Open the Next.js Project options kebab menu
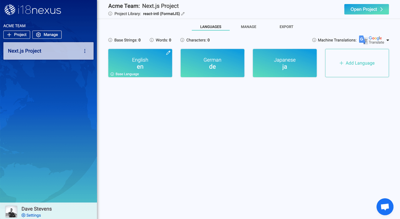400x219 pixels. (84, 51)
